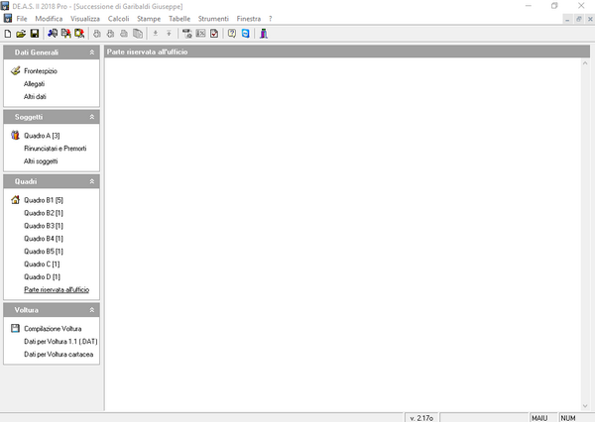Image resolution: width=595 pixels, height=422 pixels.
Task: Collapse the Voltura panel
Action: coord(92,310)
